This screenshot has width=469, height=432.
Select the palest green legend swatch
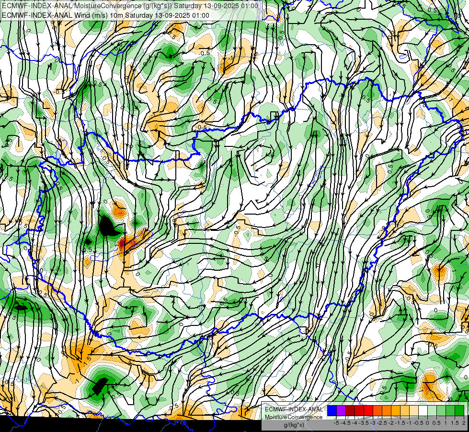click(x=432, y=411)
